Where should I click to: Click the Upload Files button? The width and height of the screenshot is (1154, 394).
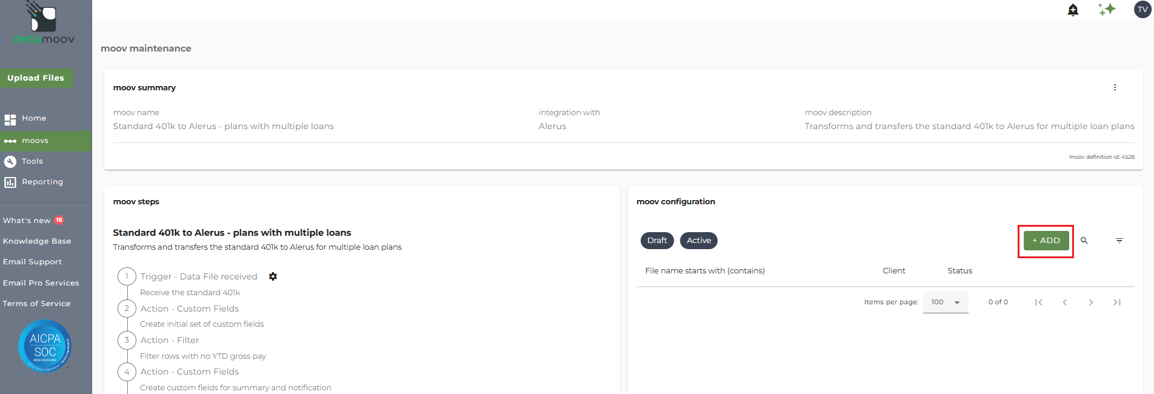pos(36,78)
